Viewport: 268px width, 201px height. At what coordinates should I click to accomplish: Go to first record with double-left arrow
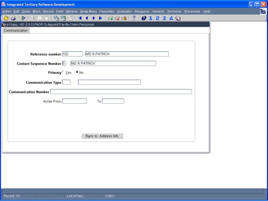click(80, 18)
